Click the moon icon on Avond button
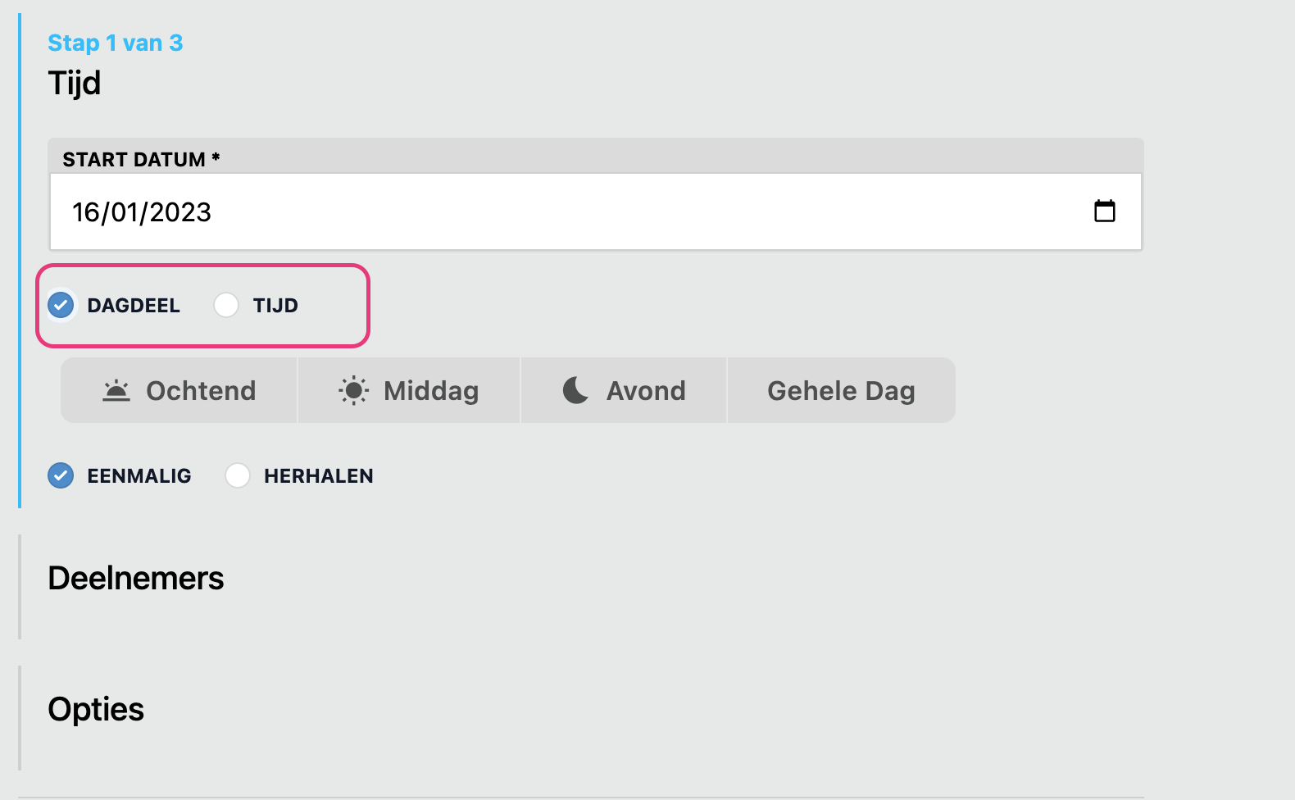1295x800 pixels. (x=577, y=390)
